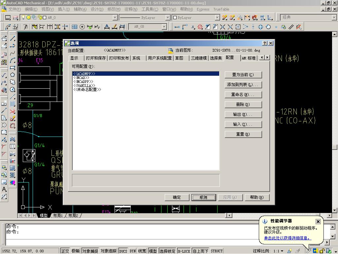
Task: Toggle 对象追踪 object snap tracking
Action: [108, 251]
